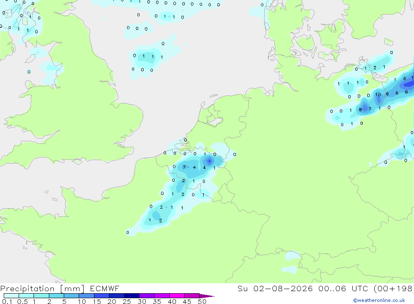Click the '0.1' legend scale label
The width and height of the screenshot is (414, 304).
[7, 302]
